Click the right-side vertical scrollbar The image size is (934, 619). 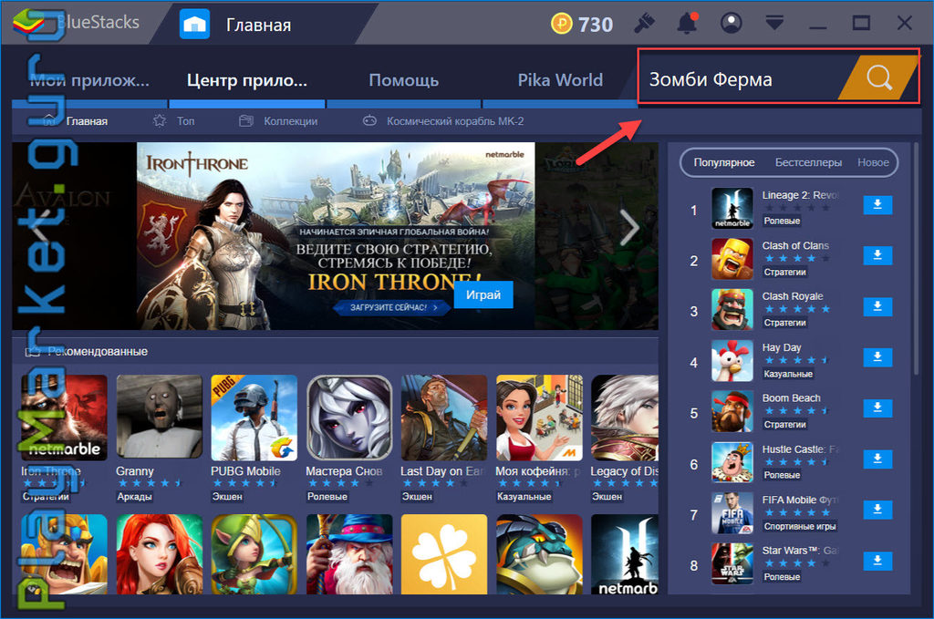pyautogui.click(x=916, y=259)
